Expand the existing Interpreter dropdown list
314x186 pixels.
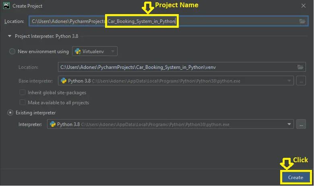point(289,124)
